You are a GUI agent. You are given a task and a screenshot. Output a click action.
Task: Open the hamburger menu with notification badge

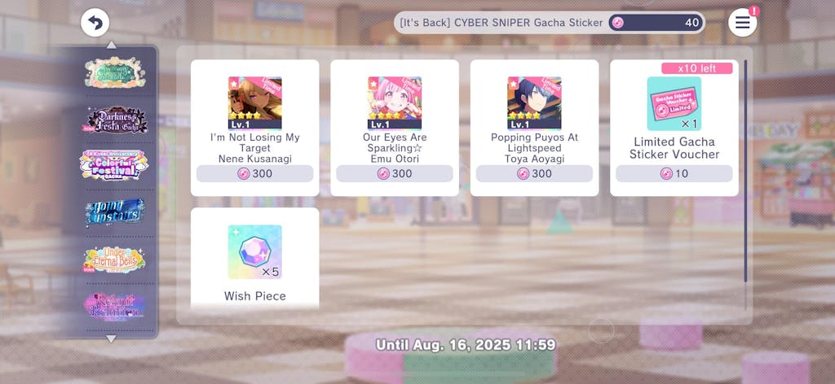coord(742,22)
